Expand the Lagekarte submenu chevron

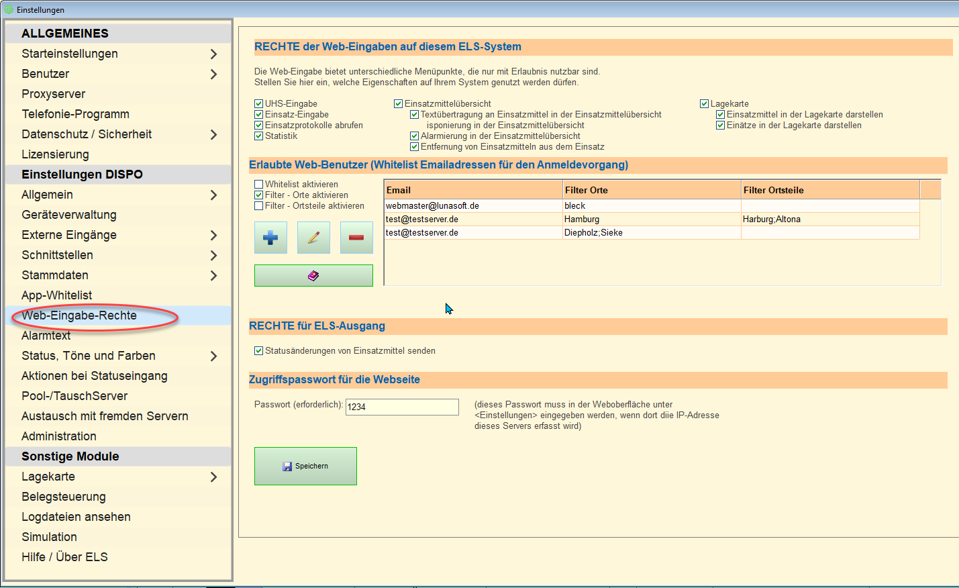[213, 477]
